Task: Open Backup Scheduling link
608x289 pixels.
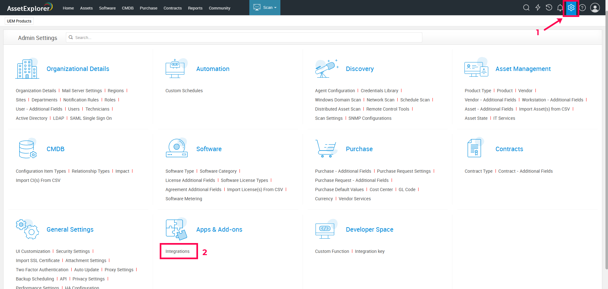Action: pyautogui.click(x=35, y=279)
